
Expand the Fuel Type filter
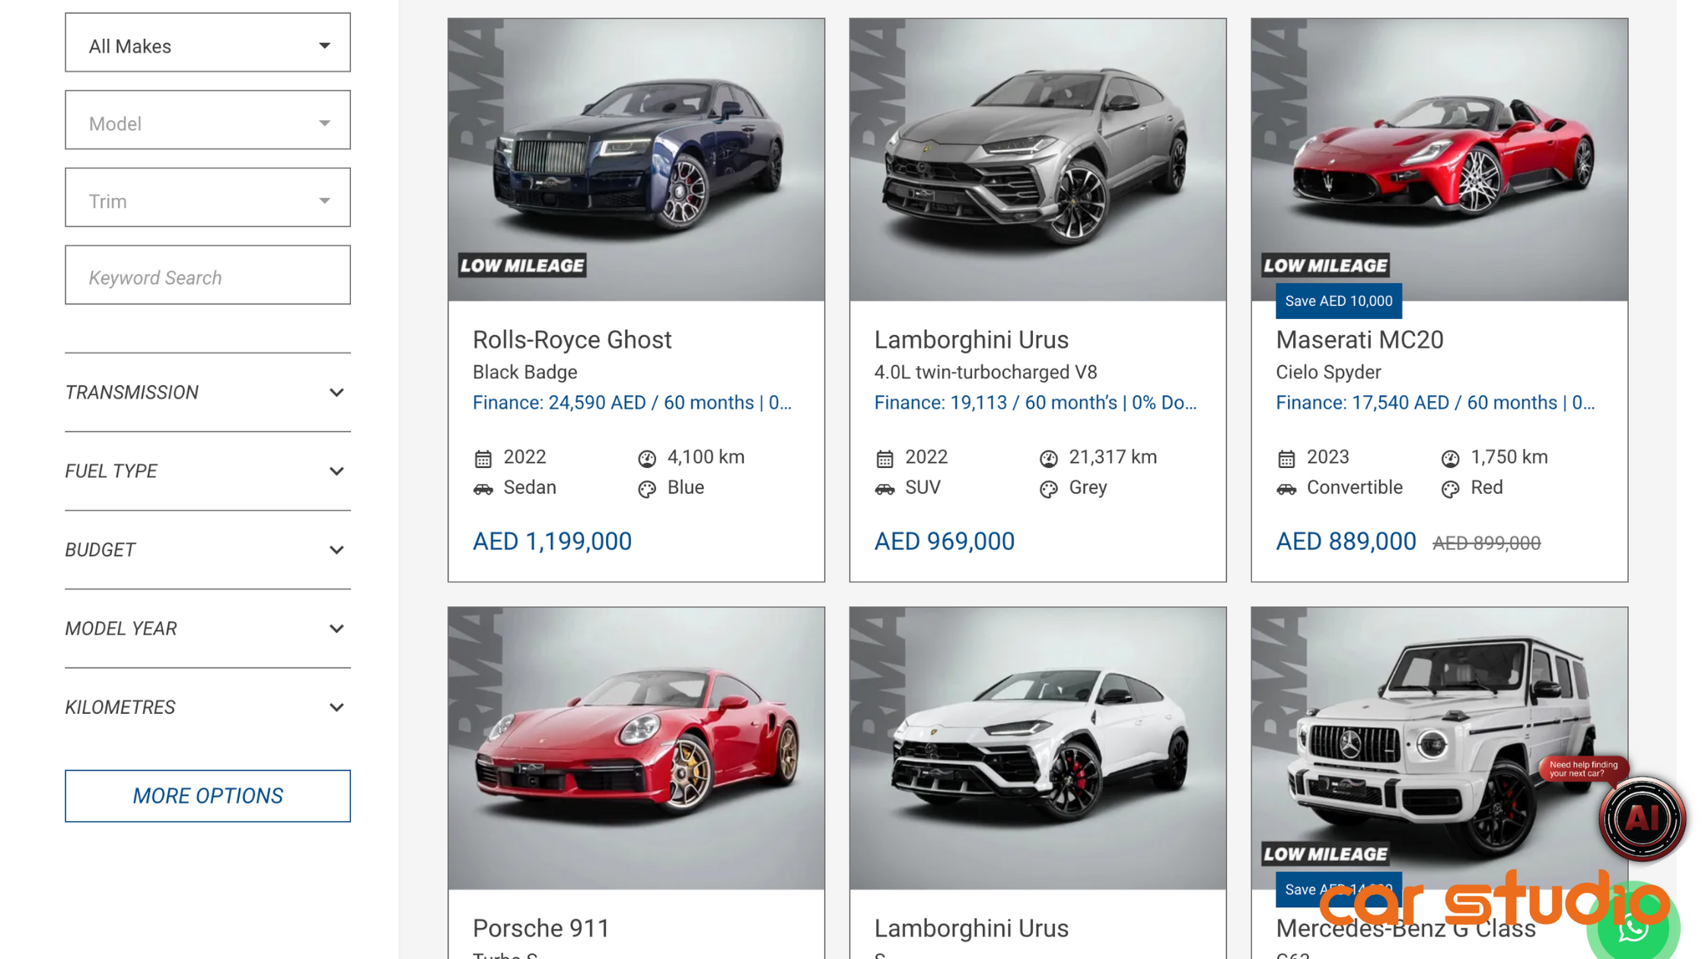207,471
